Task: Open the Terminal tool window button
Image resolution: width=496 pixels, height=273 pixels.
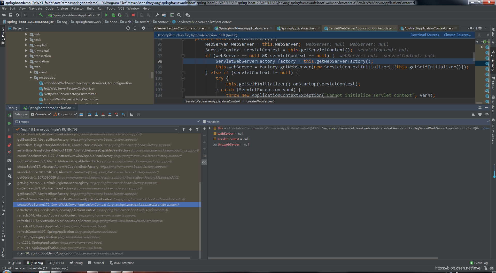Action: tap(96, 263)
